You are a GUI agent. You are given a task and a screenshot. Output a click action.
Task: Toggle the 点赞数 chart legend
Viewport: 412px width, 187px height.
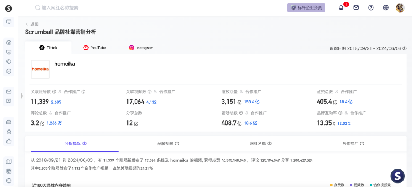tap(337, 185)
